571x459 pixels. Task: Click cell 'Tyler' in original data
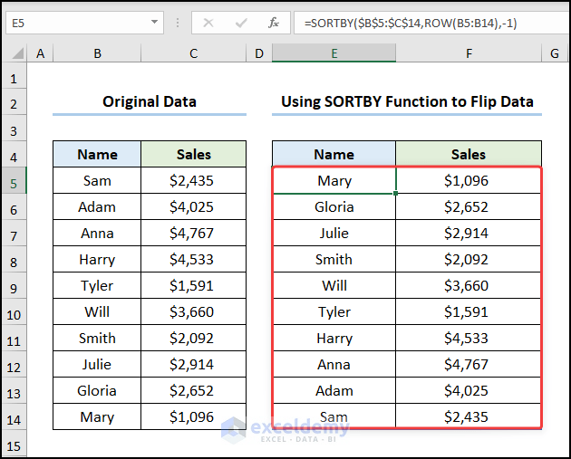97,285
